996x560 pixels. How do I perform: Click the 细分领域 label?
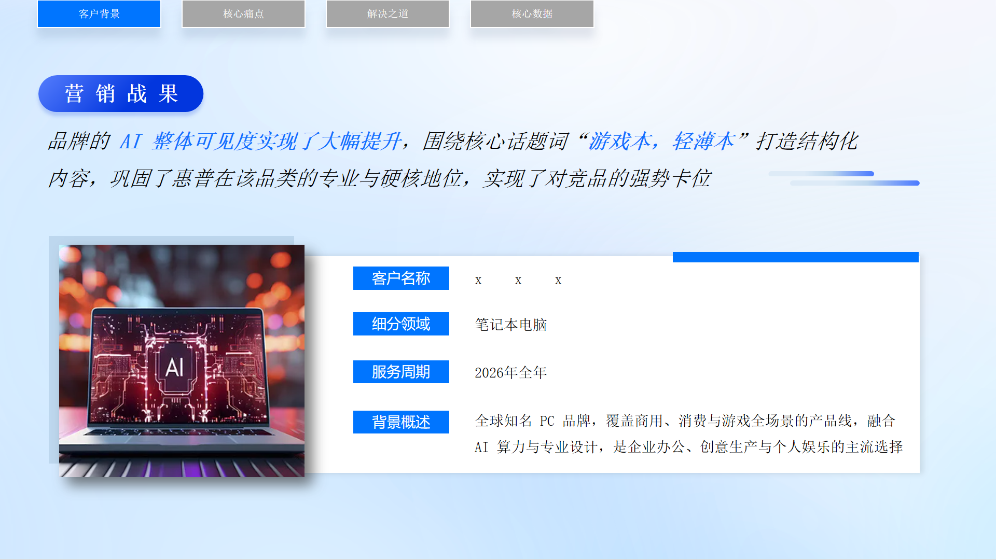coord(401,324)
